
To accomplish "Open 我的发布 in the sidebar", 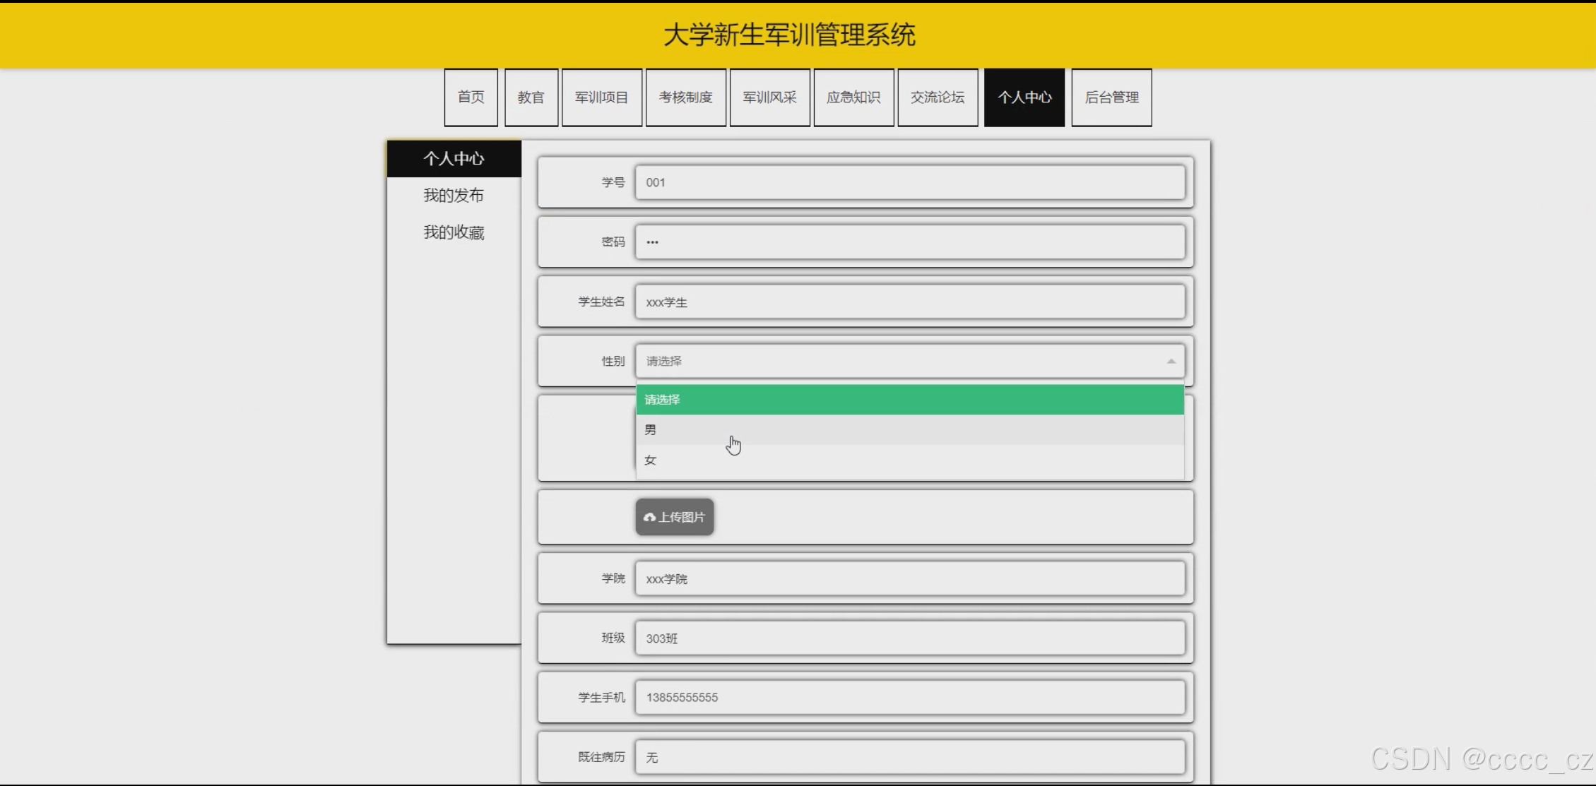I will tap(454, 196).
